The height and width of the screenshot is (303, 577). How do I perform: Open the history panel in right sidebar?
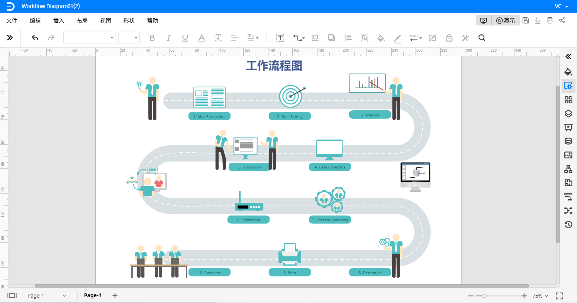(x=568, y=224)
